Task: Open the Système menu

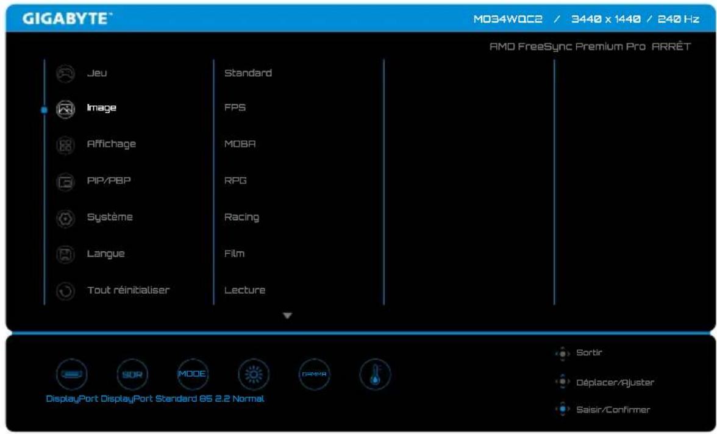Action: (x=110, y=217)
